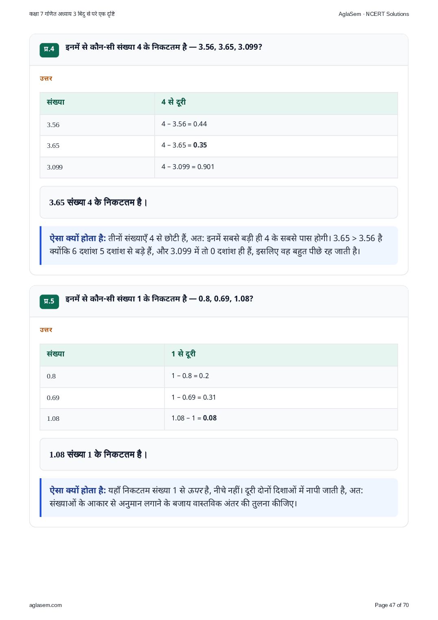Click the AglaSem · NCERT Solutions header text
The height and width of the screenshot is (620, 438).
click(x=374, y=14)
